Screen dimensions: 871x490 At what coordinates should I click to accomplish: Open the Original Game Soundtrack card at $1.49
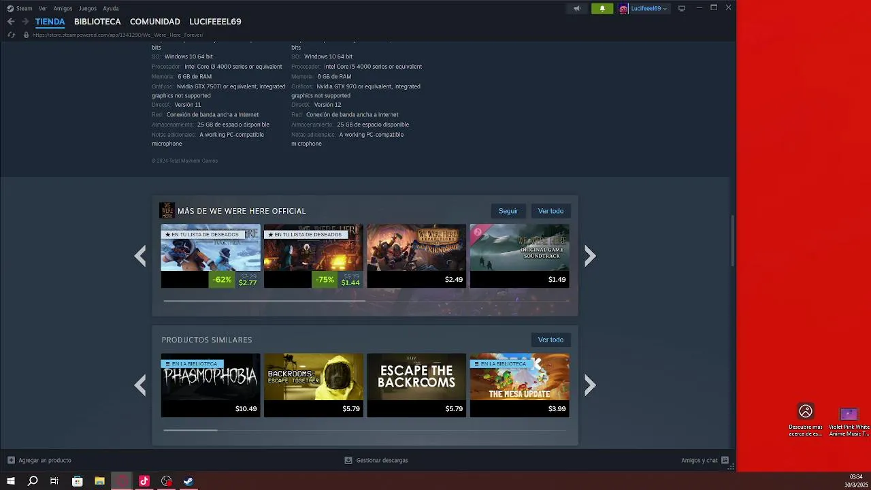coord(519,256)
